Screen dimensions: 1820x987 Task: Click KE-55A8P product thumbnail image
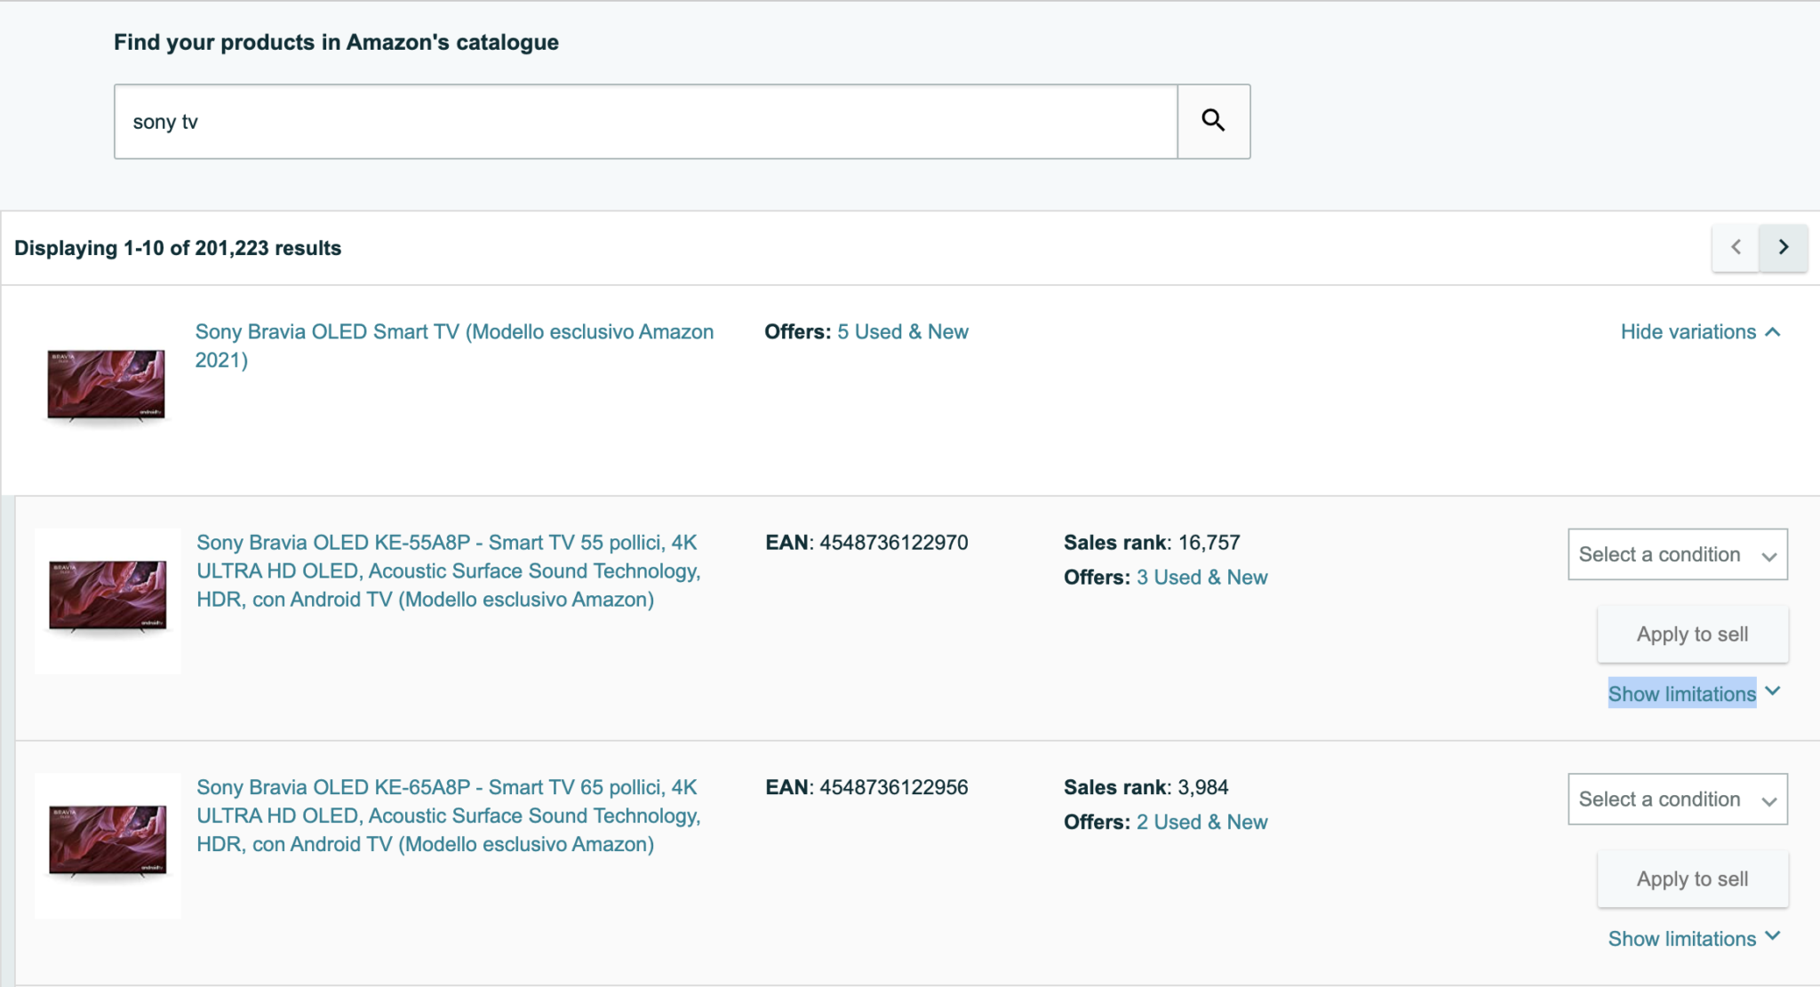tap(108, 601)
